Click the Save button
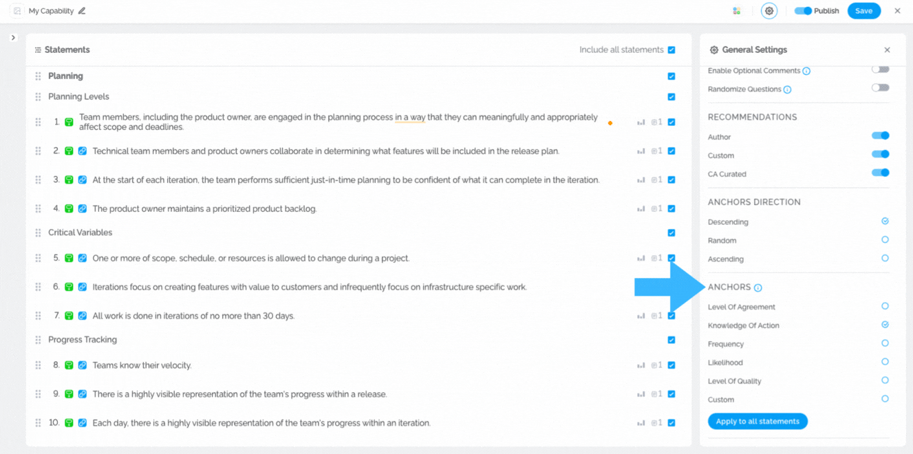The height and width of the screenshot is (454, 913). (x=863, y=11)
